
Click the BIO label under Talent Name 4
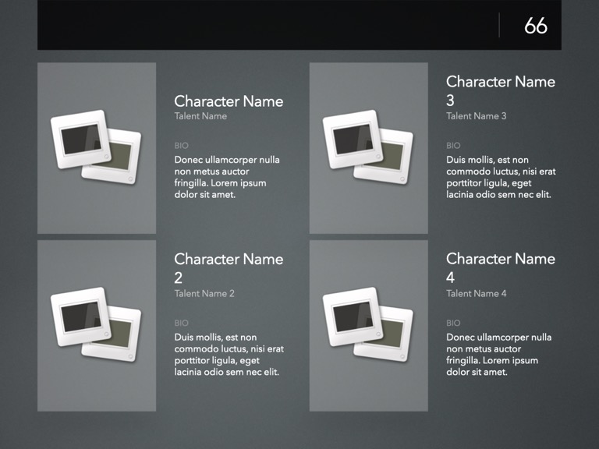click(x=453, y=323)
